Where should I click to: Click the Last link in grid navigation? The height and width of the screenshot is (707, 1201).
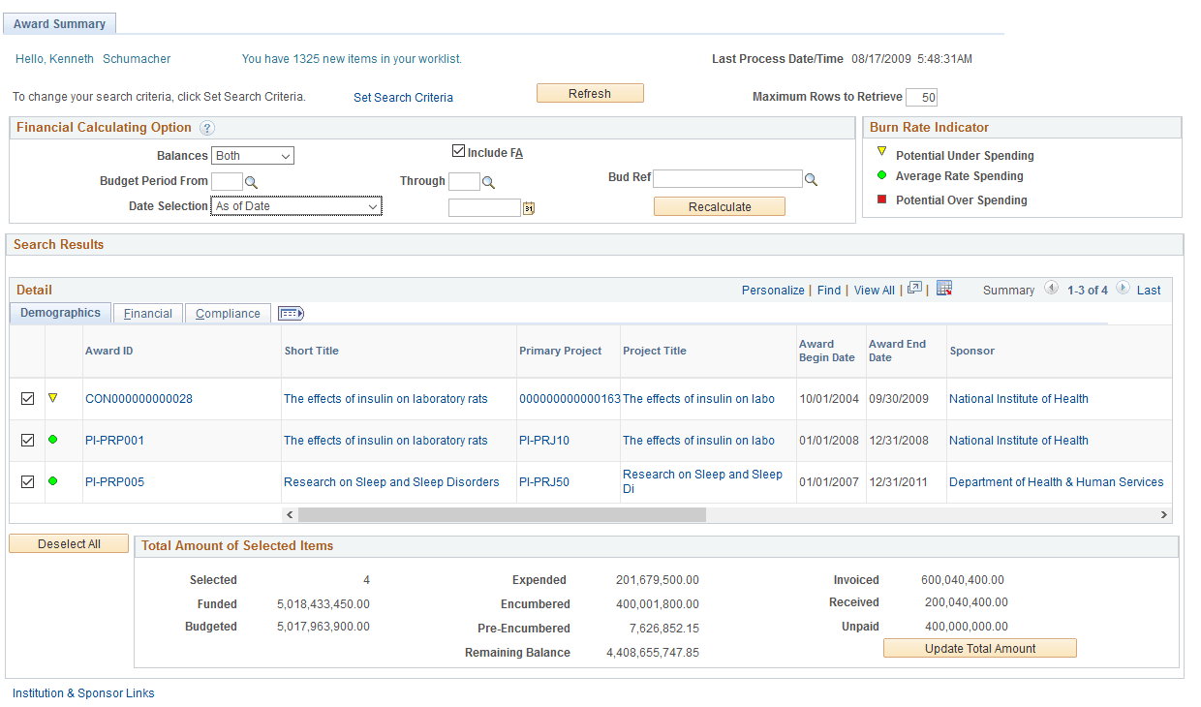click(1149, 291)
